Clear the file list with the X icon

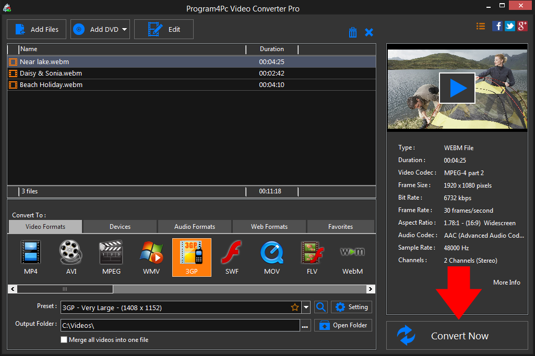tap(369, 32)
